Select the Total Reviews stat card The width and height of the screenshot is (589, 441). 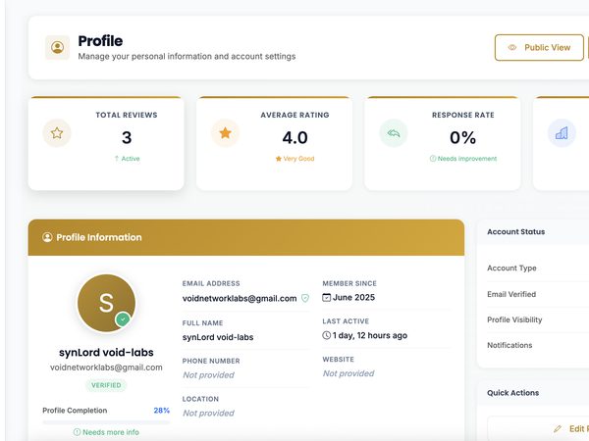106,143
